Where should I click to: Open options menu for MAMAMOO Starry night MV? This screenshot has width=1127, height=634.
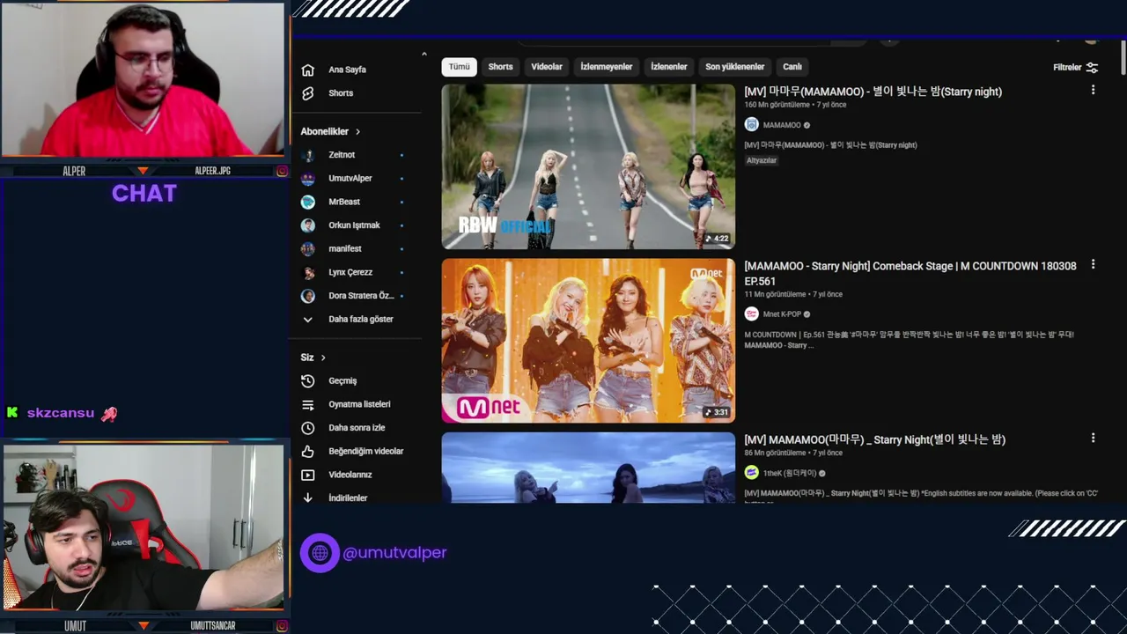point(1093,90)
